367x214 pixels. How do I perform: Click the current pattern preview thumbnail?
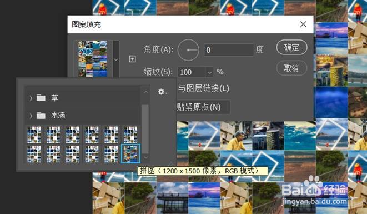(x=93, y=59)
